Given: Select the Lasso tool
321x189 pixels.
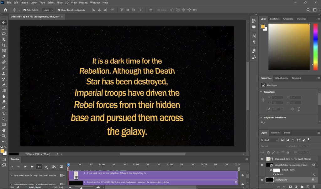Looking at the screenshot, I should (4, 34).
